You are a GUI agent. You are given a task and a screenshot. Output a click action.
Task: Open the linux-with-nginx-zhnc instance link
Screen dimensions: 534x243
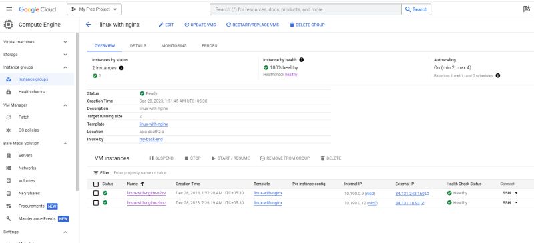pos(146,203)
